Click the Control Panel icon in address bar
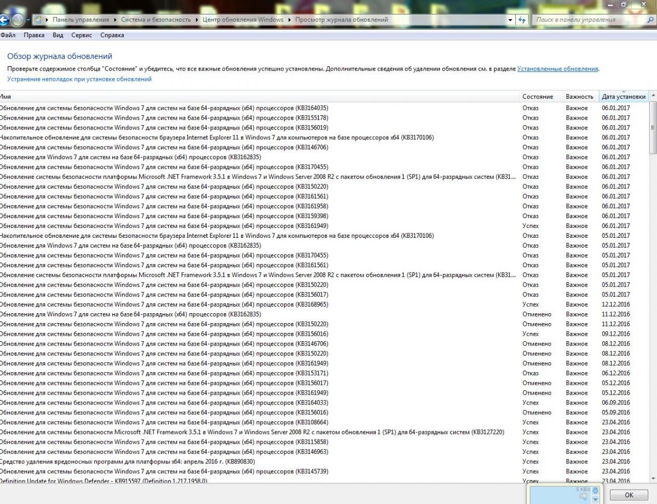Image resolution: width=657 pixels, height=504 pixels. point(38,20)
